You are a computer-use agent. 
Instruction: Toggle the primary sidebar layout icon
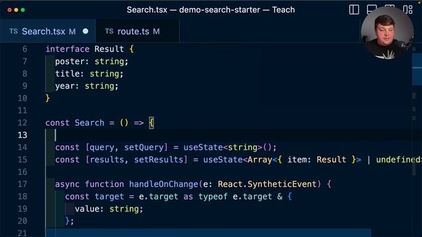point(354,10)
